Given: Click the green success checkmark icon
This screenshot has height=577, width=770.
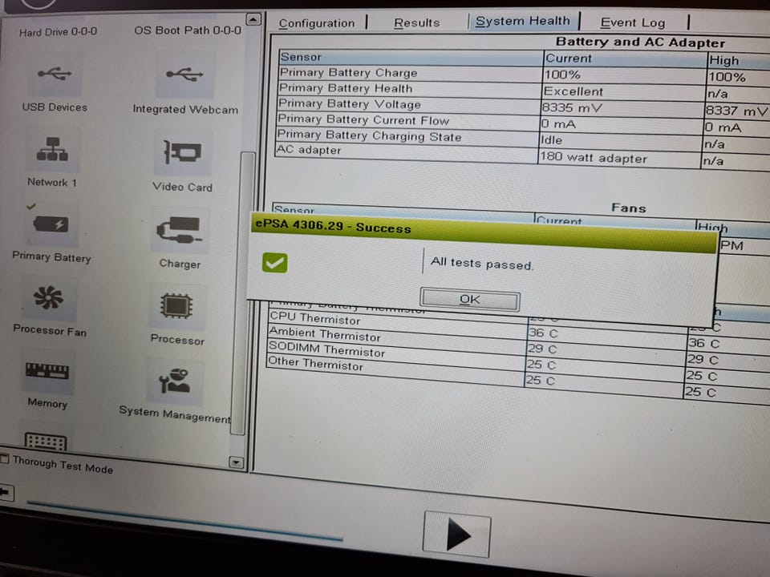Looking at the screenshot, I should pos(275,263).
